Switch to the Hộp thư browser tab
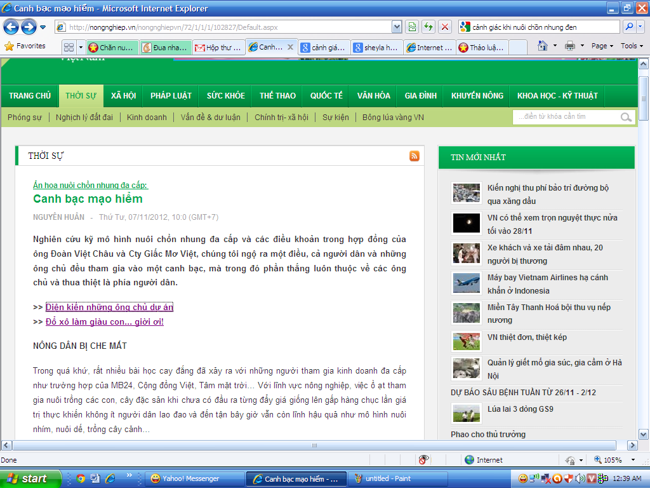 pyautogui.click(x=218, y=47)
